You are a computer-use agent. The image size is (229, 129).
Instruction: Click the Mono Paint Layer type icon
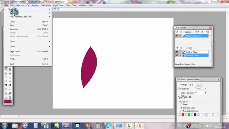pyautogui.click(x=184, y=36)
